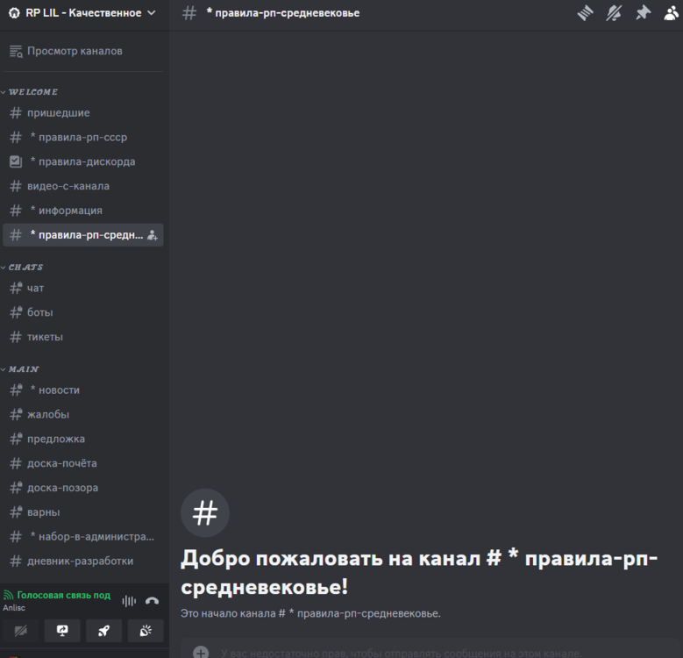This screenshot has height=658, width=683.
Task: Open the правила-рп-ссср channel
Action: pos(83,137)
